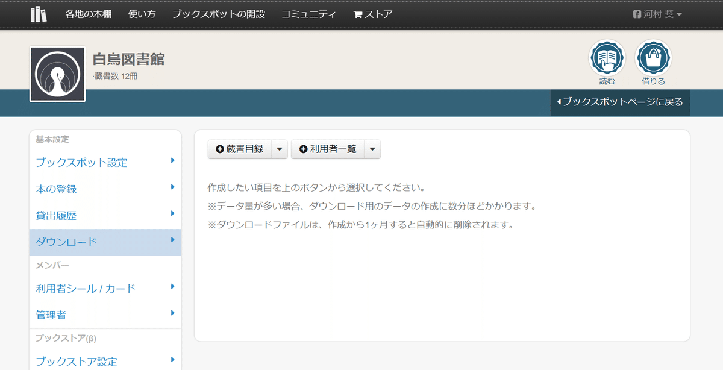This screenshot has width=723, height=370.
Task: Open 貸出履歴 in sidebar
Action: click(56, 215)
